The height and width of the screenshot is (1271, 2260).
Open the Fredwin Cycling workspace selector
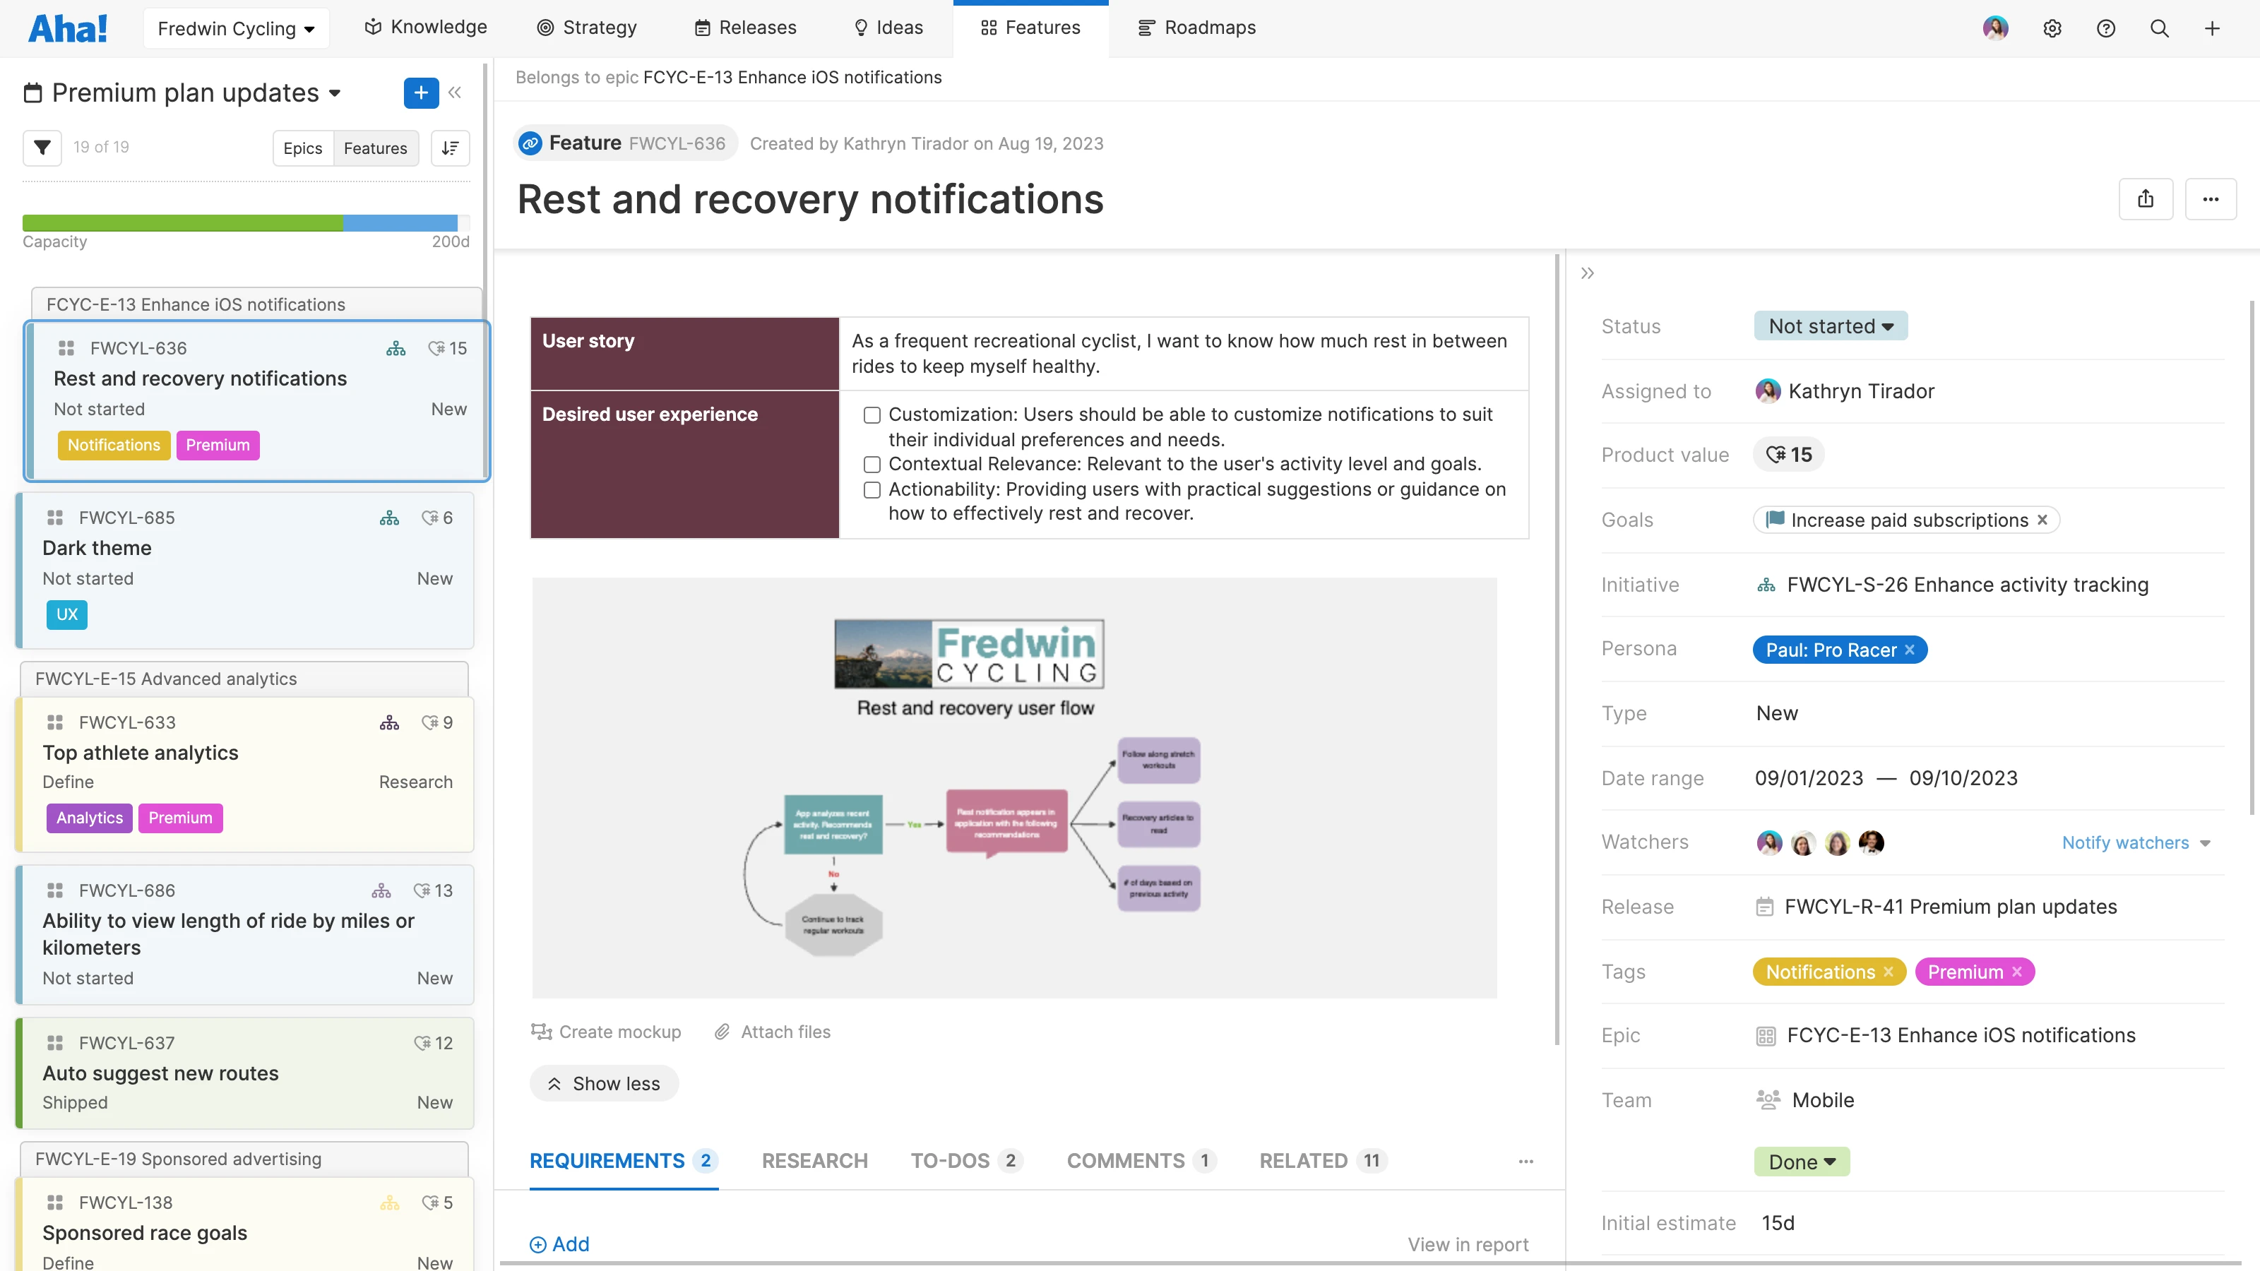coord(235,28)
